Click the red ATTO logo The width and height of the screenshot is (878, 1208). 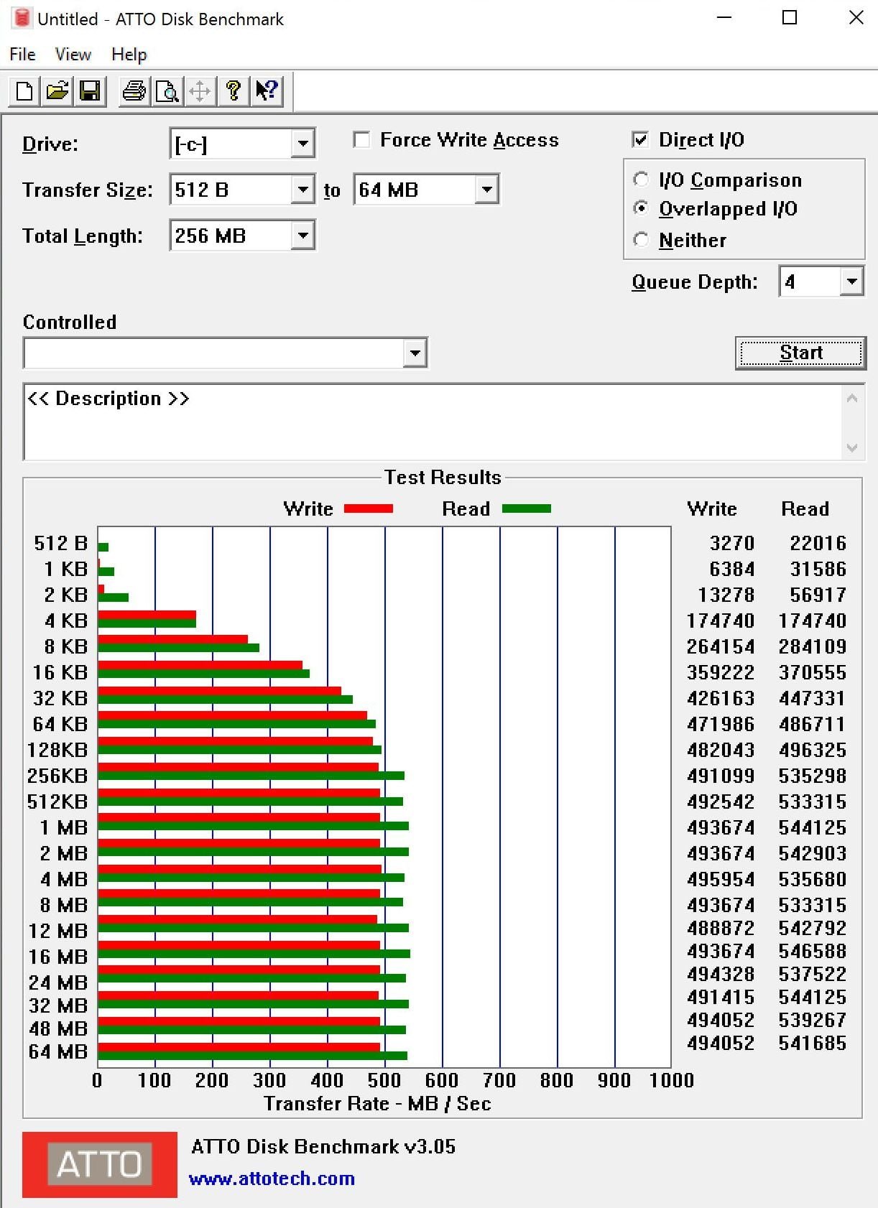coord(99,1164)
